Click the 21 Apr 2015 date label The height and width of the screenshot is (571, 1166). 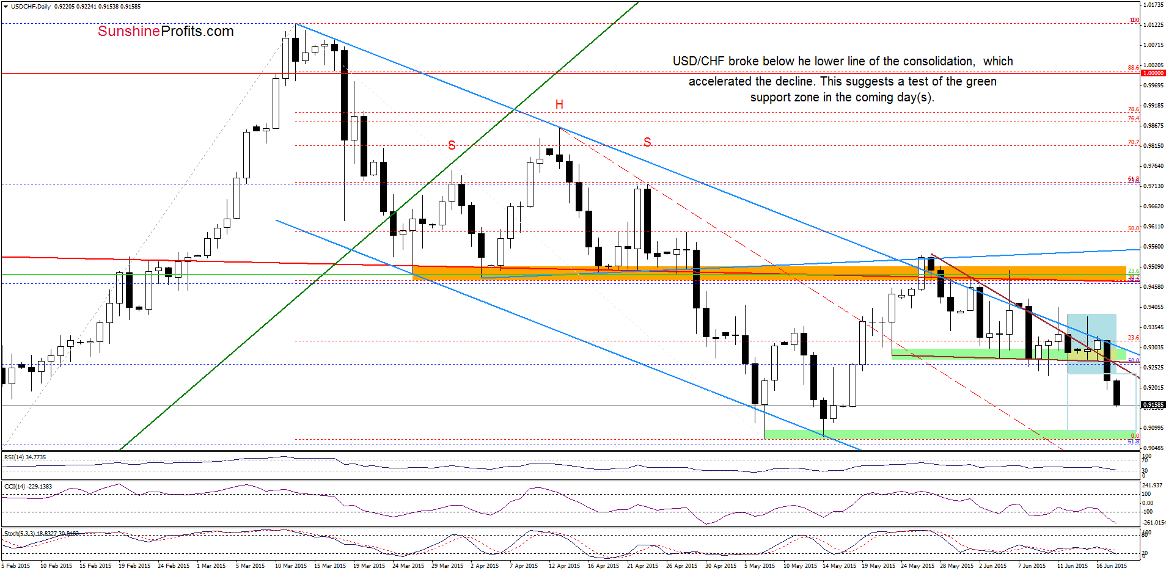[642, 566]
